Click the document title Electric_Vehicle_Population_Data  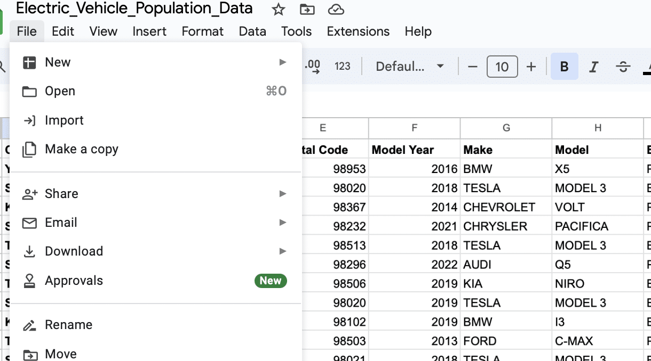coord(134,9)
